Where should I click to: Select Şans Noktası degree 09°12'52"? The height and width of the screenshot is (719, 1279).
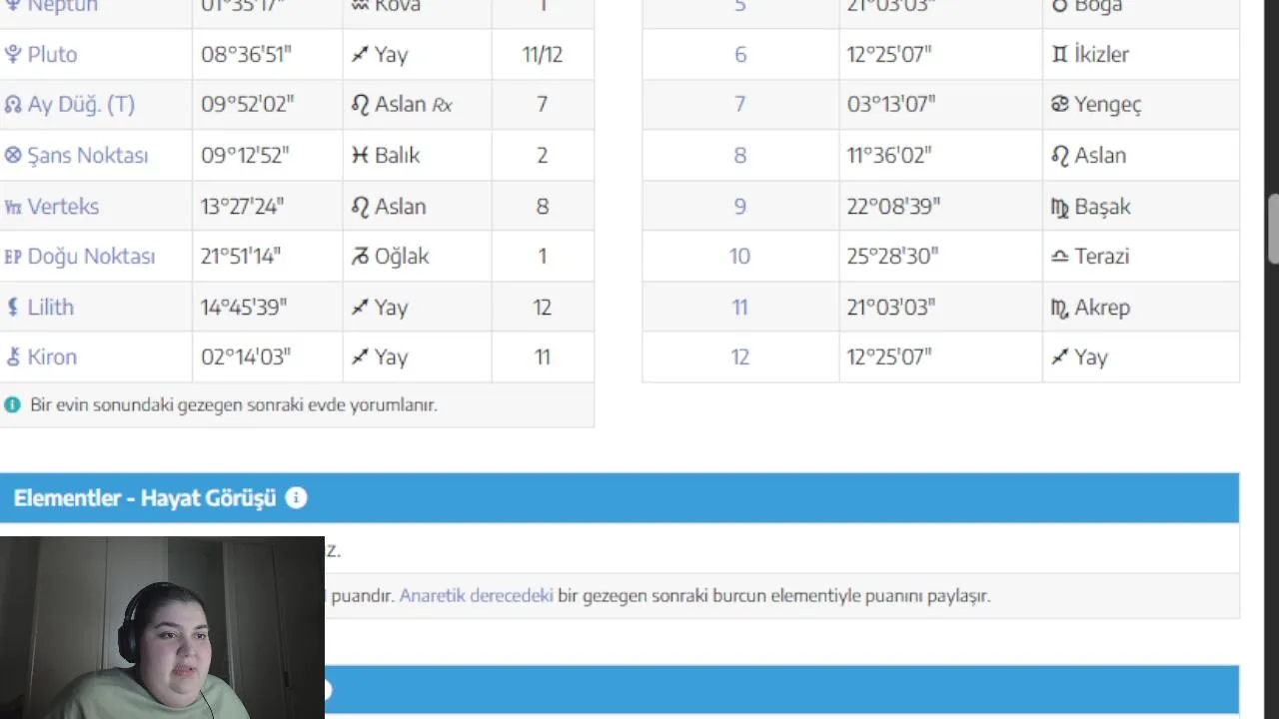[245, 155]
